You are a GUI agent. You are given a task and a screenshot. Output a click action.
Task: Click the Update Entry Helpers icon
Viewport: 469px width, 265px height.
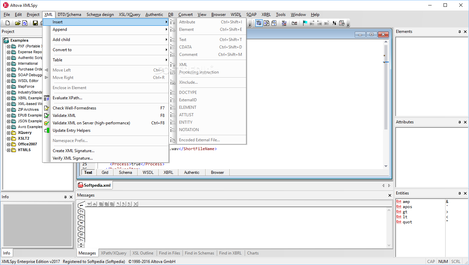tap(47, 130)
